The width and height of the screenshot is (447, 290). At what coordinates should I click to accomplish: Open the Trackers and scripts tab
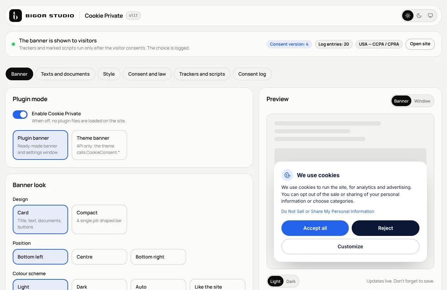202,74
